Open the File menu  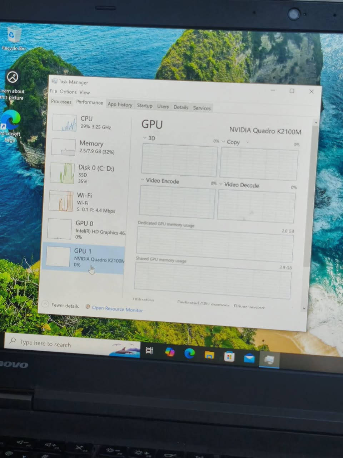tap(54, 91)
